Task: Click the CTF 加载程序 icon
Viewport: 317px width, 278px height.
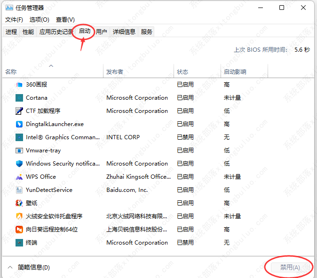Action: (19, 111)
